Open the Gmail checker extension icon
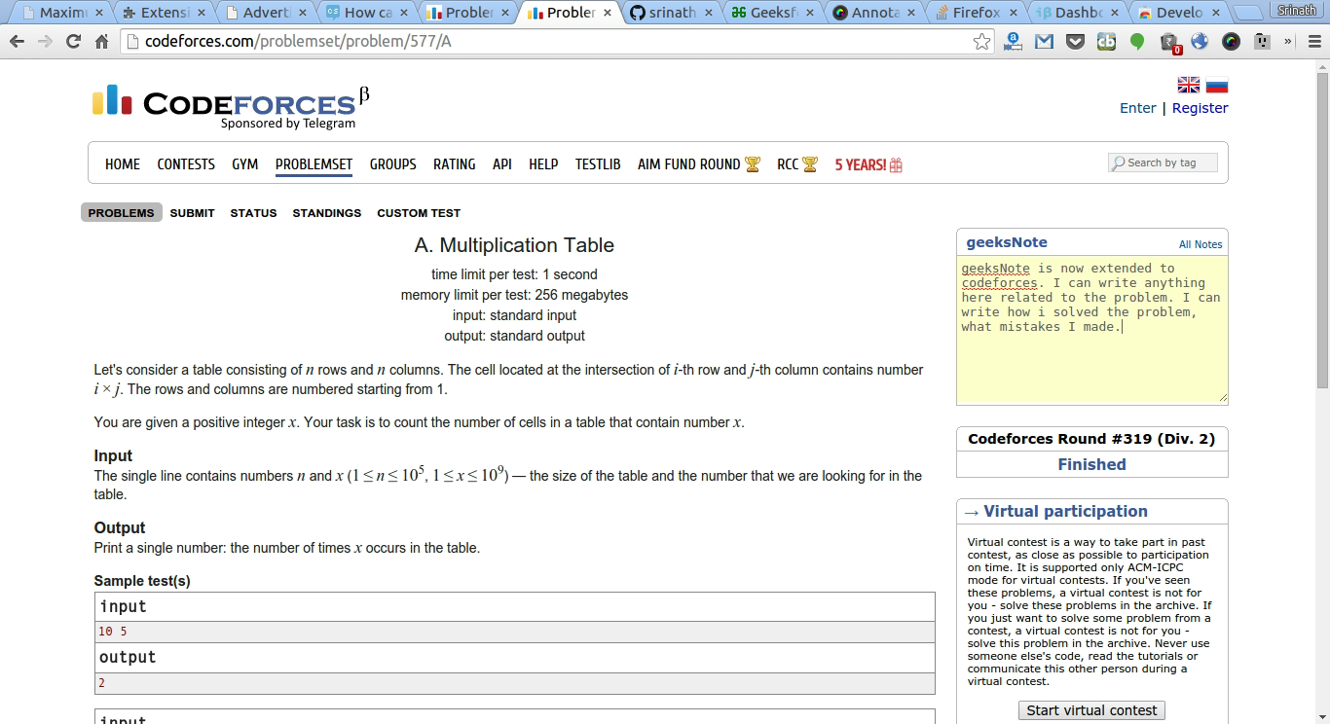The width and height of the screenshot is (1330, 724). coord(1044,42)
